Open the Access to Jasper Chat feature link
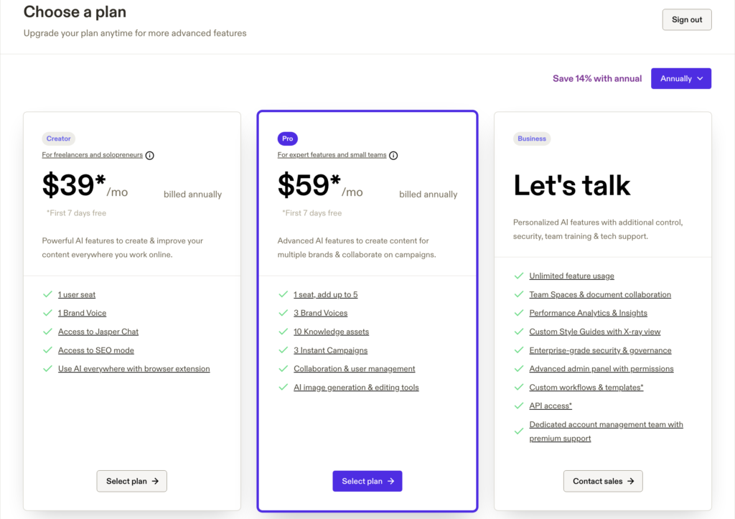735x519 pixels. coord(98,332)
